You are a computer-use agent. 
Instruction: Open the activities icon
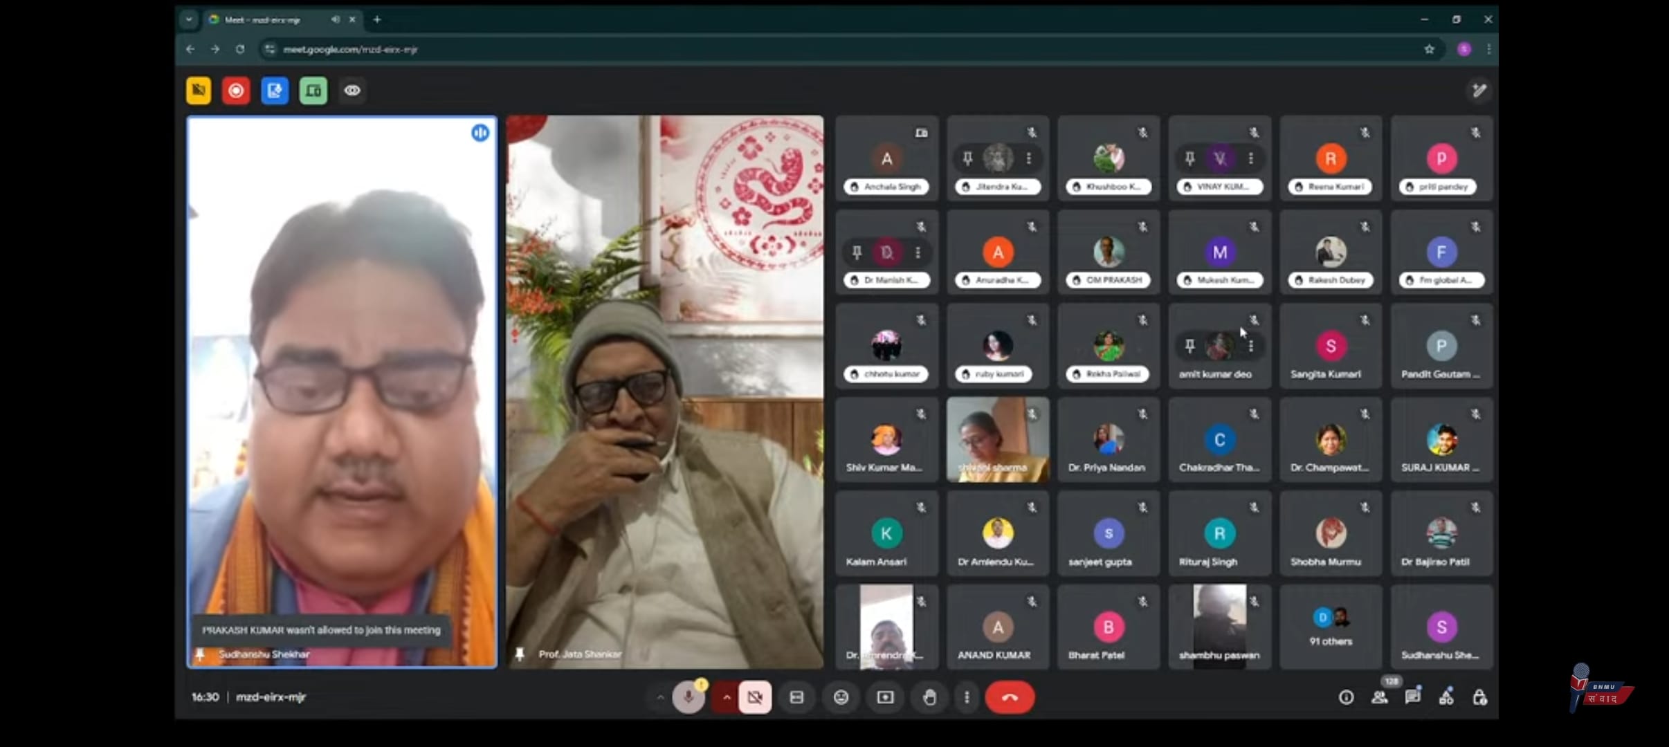[x=1445, y=697]
